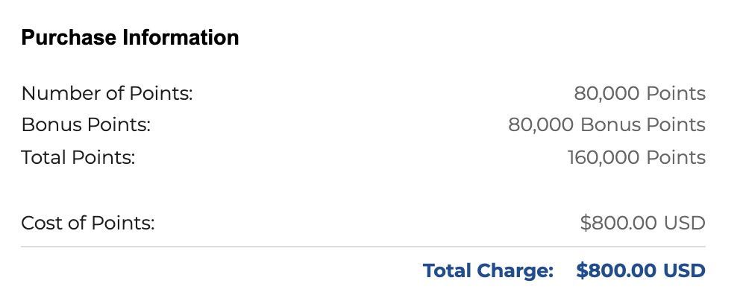740x304 pixels.
Task: Select the Number of Points label
Action: pos(107,93)
